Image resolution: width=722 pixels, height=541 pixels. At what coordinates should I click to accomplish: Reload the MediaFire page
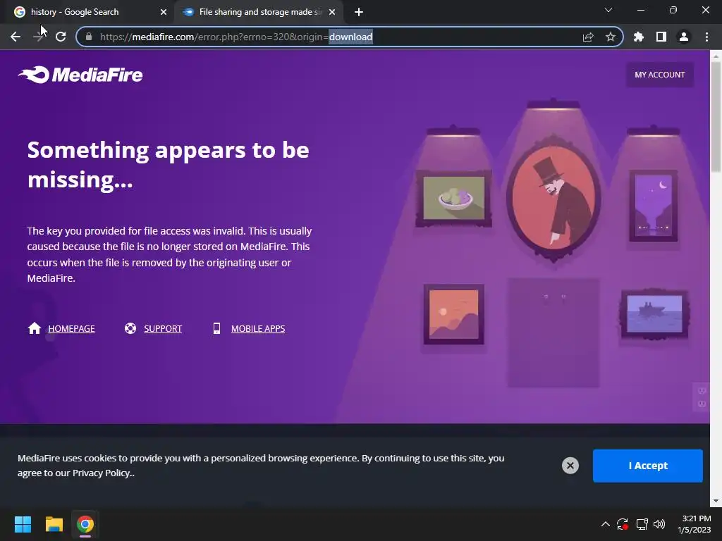click(61, 37)
